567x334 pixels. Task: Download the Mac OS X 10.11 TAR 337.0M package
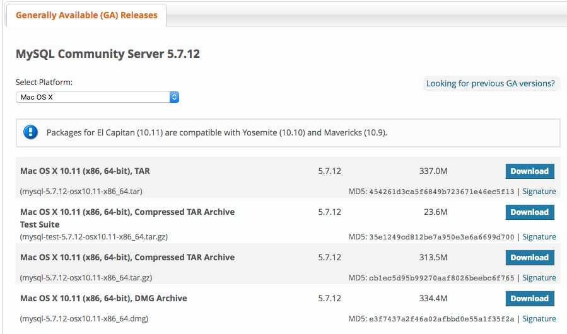[x=530, y=171]
